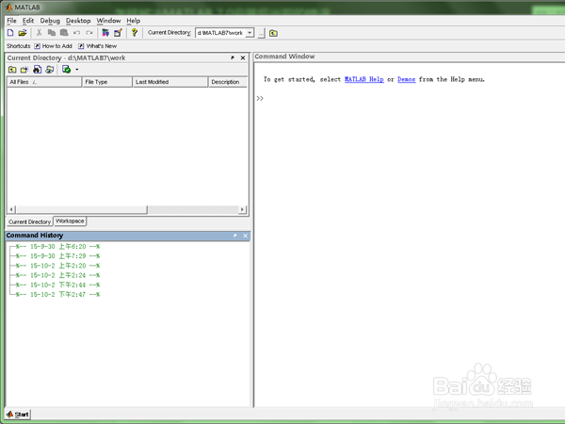Click the What's New shortcut

(98, 46)
